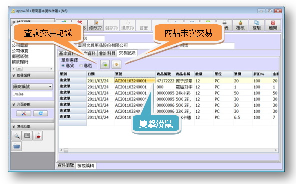Click the 複製 copy toolbar button

coord(256,25)
